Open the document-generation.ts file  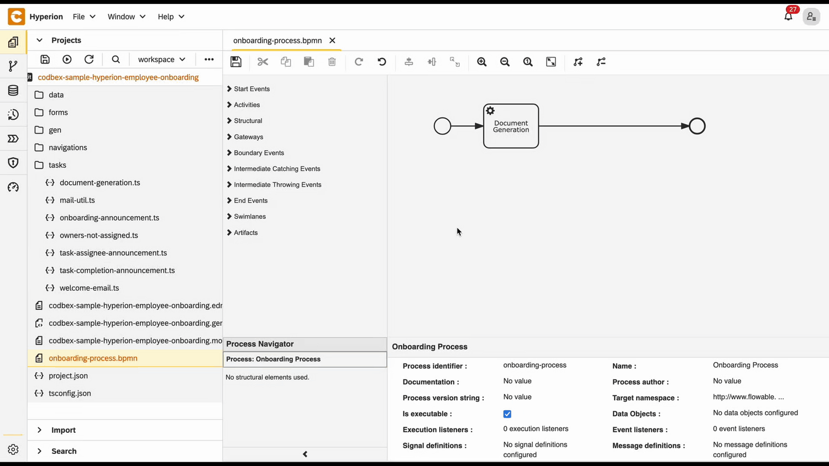(x=99, y=183)
